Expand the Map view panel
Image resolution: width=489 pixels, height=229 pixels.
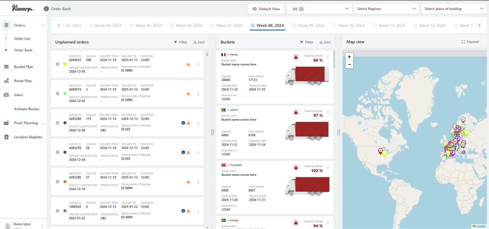pos(470,42)
